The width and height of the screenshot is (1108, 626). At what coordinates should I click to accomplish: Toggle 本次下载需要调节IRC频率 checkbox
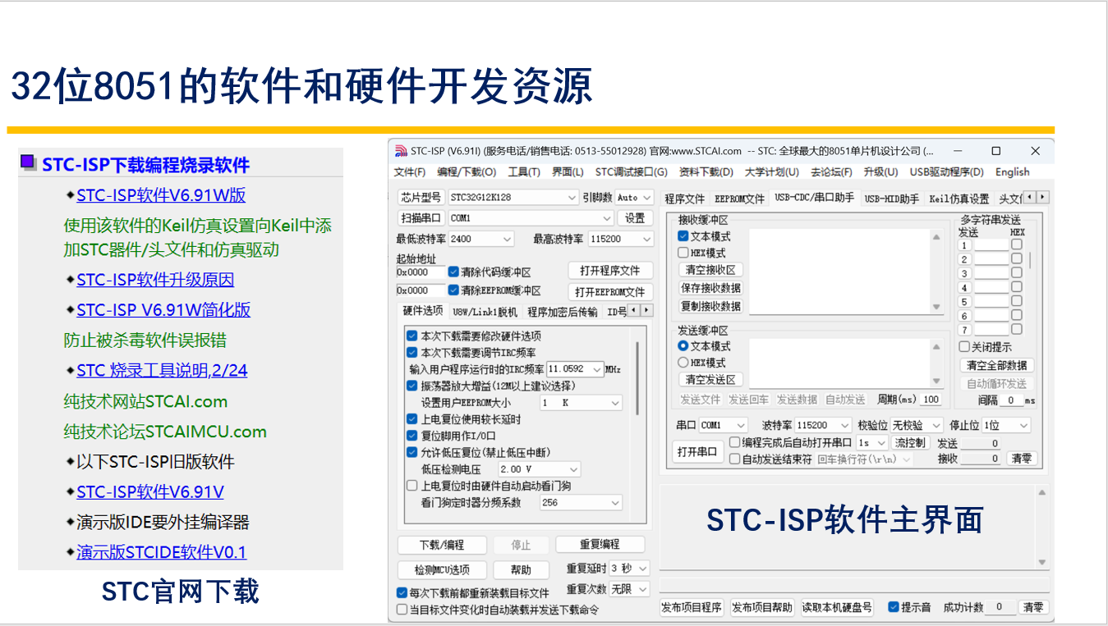point(412,352)
